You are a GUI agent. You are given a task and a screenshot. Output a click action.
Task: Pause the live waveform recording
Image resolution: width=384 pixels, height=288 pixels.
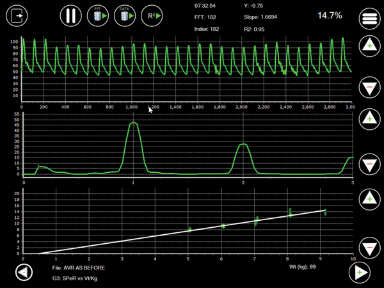71,15
